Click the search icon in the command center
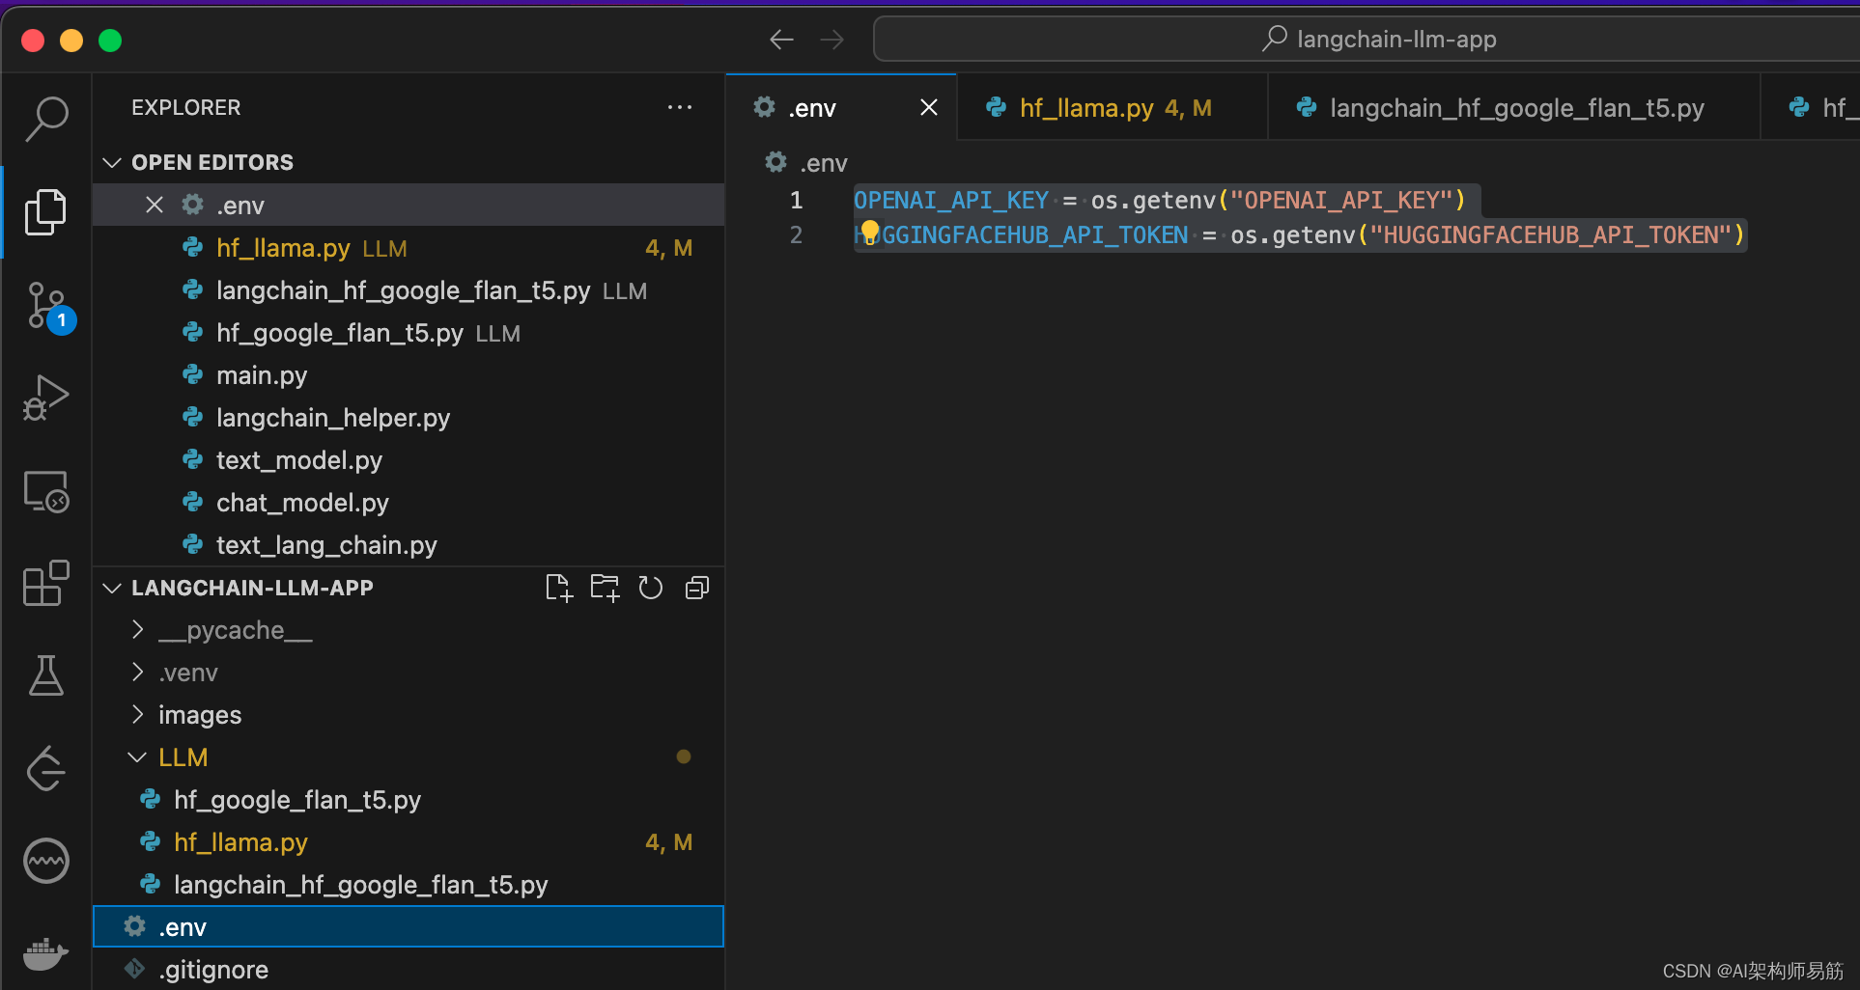The height and width of the screenshot is (990, 1860). click(1275, 39)
